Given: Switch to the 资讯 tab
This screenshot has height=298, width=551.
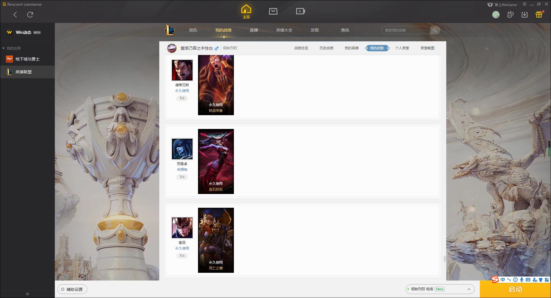Looking at the screenshot, I should 193,30.
